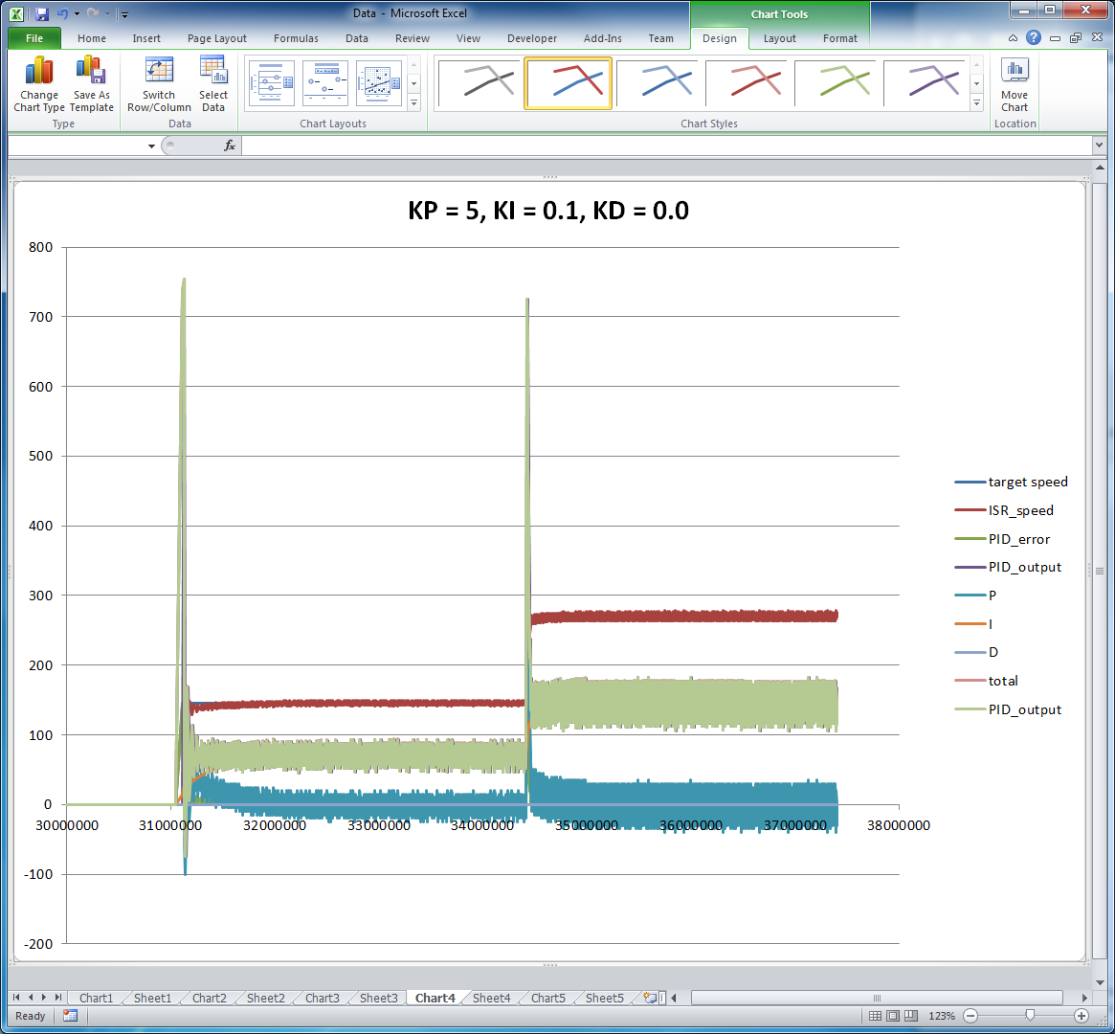1115x1034 pixels.
Task: Select the 'PID_error' legend entry
Action: [1003, 539]
